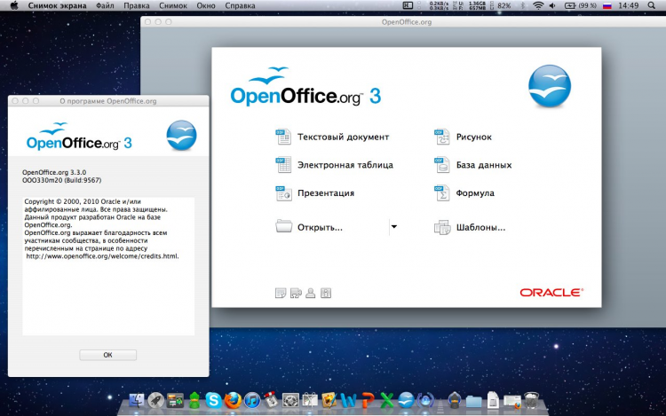
Task: Open the Apple menu
Action: (13, 5)
